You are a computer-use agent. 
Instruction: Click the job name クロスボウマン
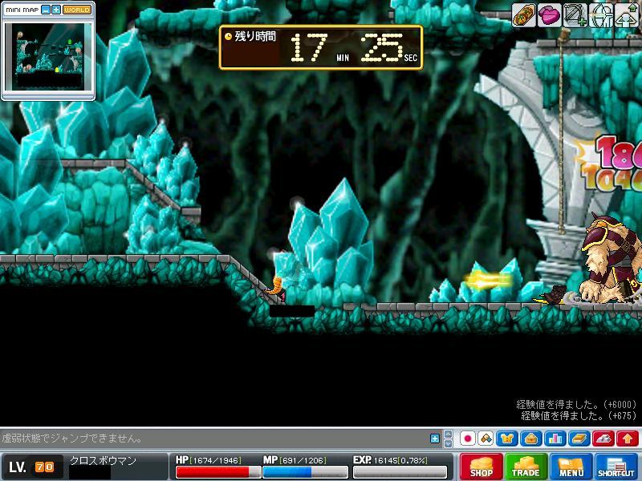pos(103,460)
